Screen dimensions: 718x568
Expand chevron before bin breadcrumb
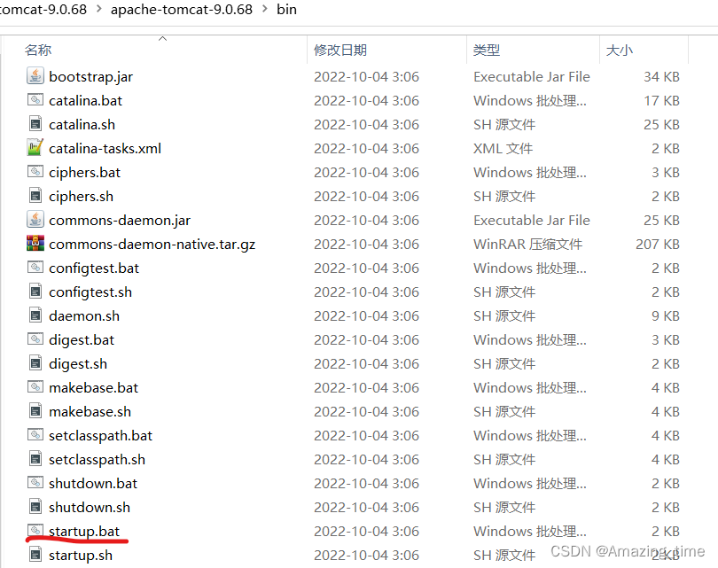[265, 9]
